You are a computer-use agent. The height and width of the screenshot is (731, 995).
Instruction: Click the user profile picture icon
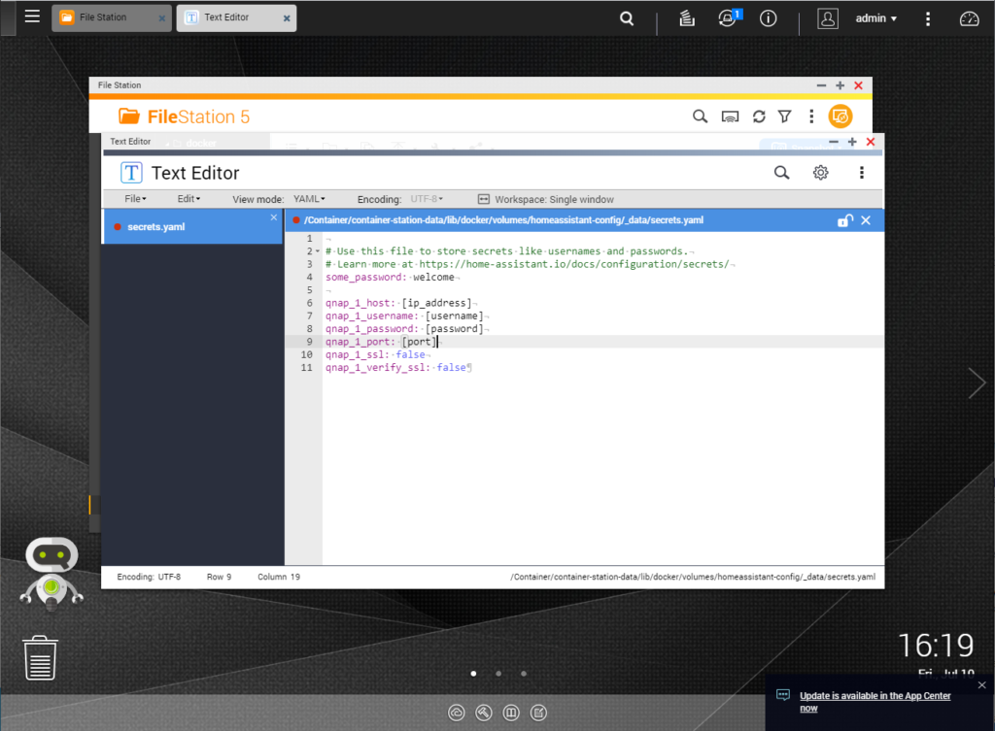tap(828, 18)
